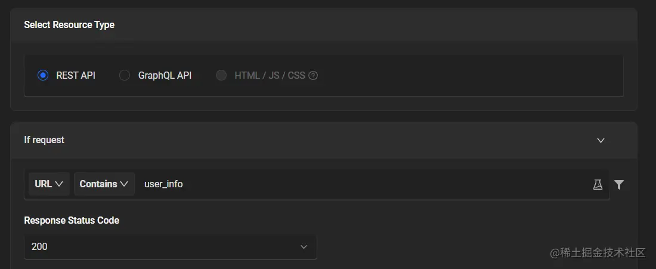Viewport: 656px width, 269px height.
Task: Open the URL source dropdown
Action: (49, 184)
